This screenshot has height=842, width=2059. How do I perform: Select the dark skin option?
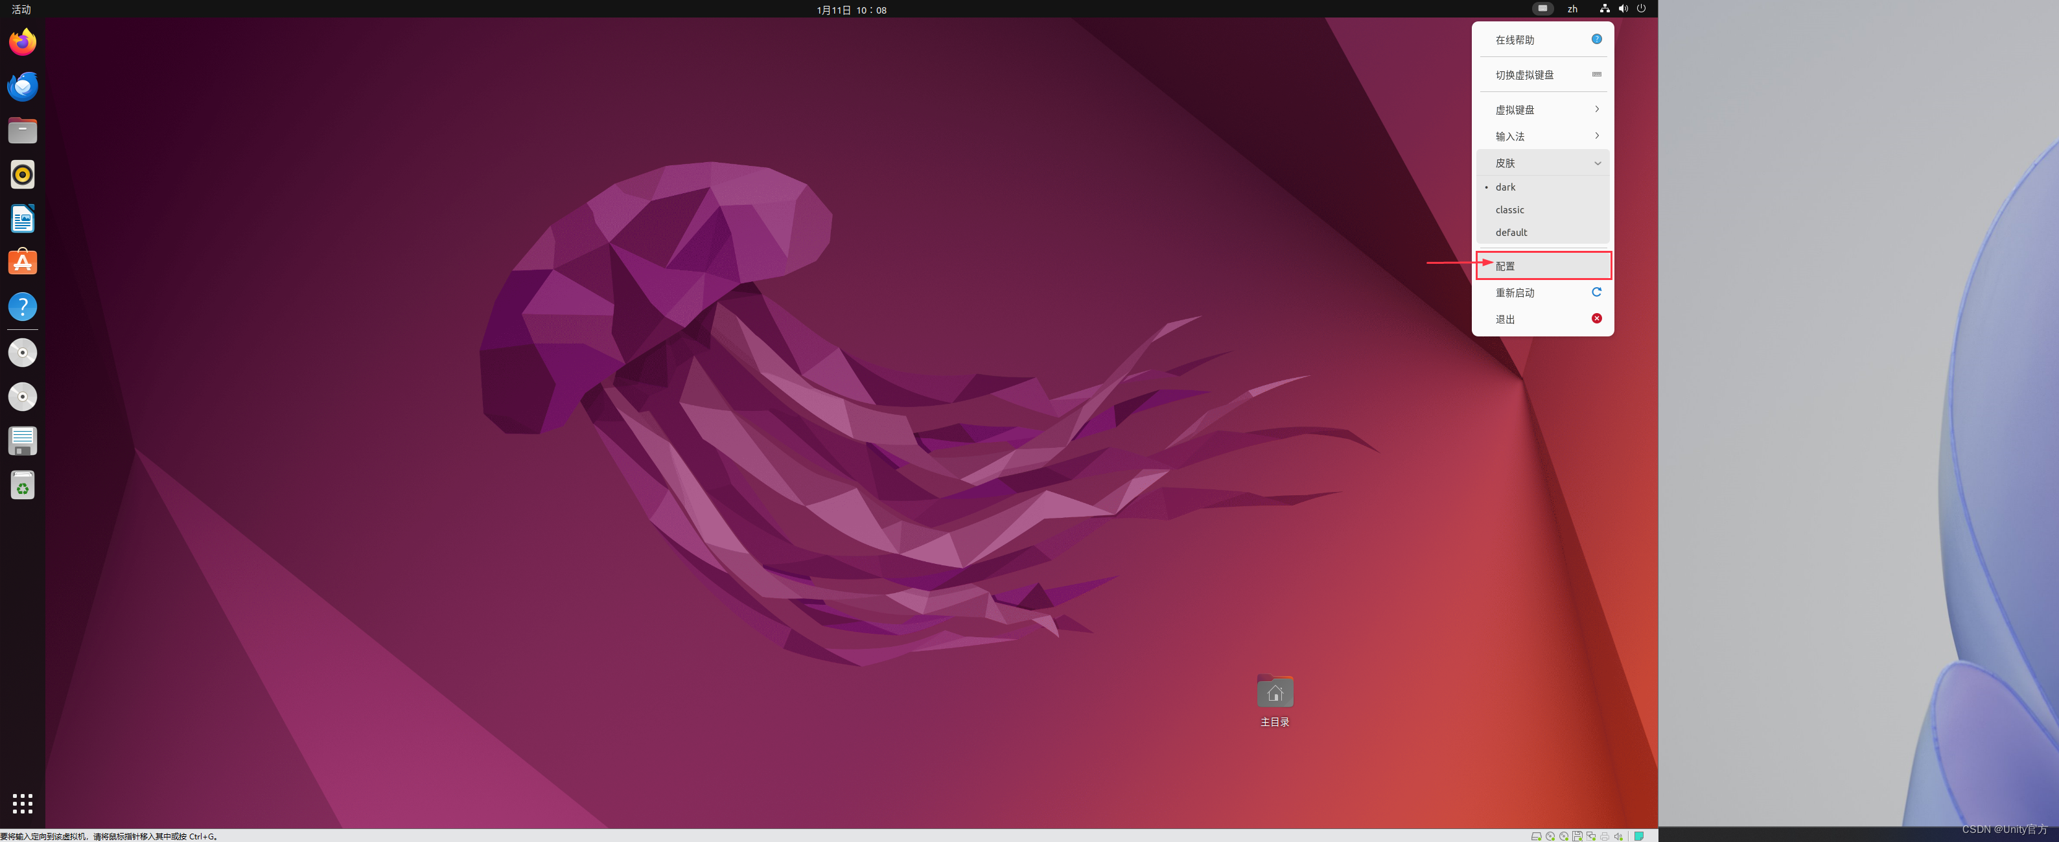[1505, 187]
